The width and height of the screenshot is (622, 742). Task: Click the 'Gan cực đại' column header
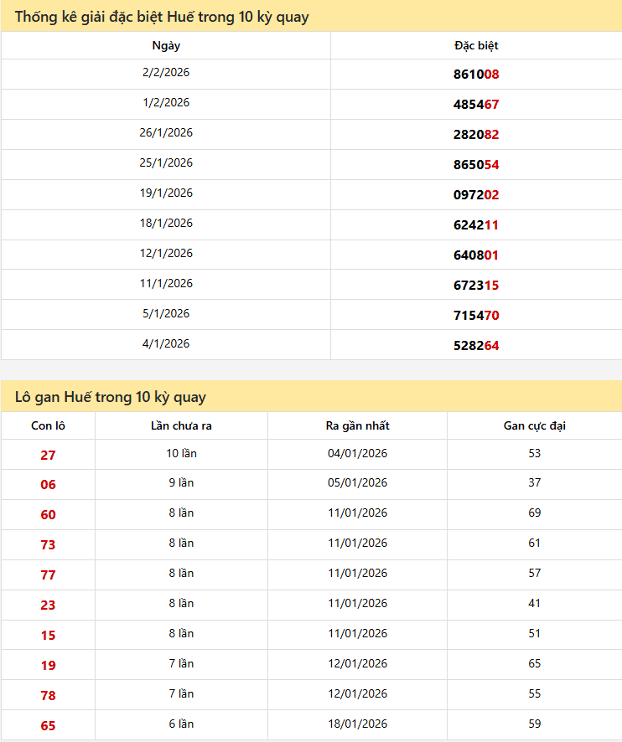tap(534, 426)
